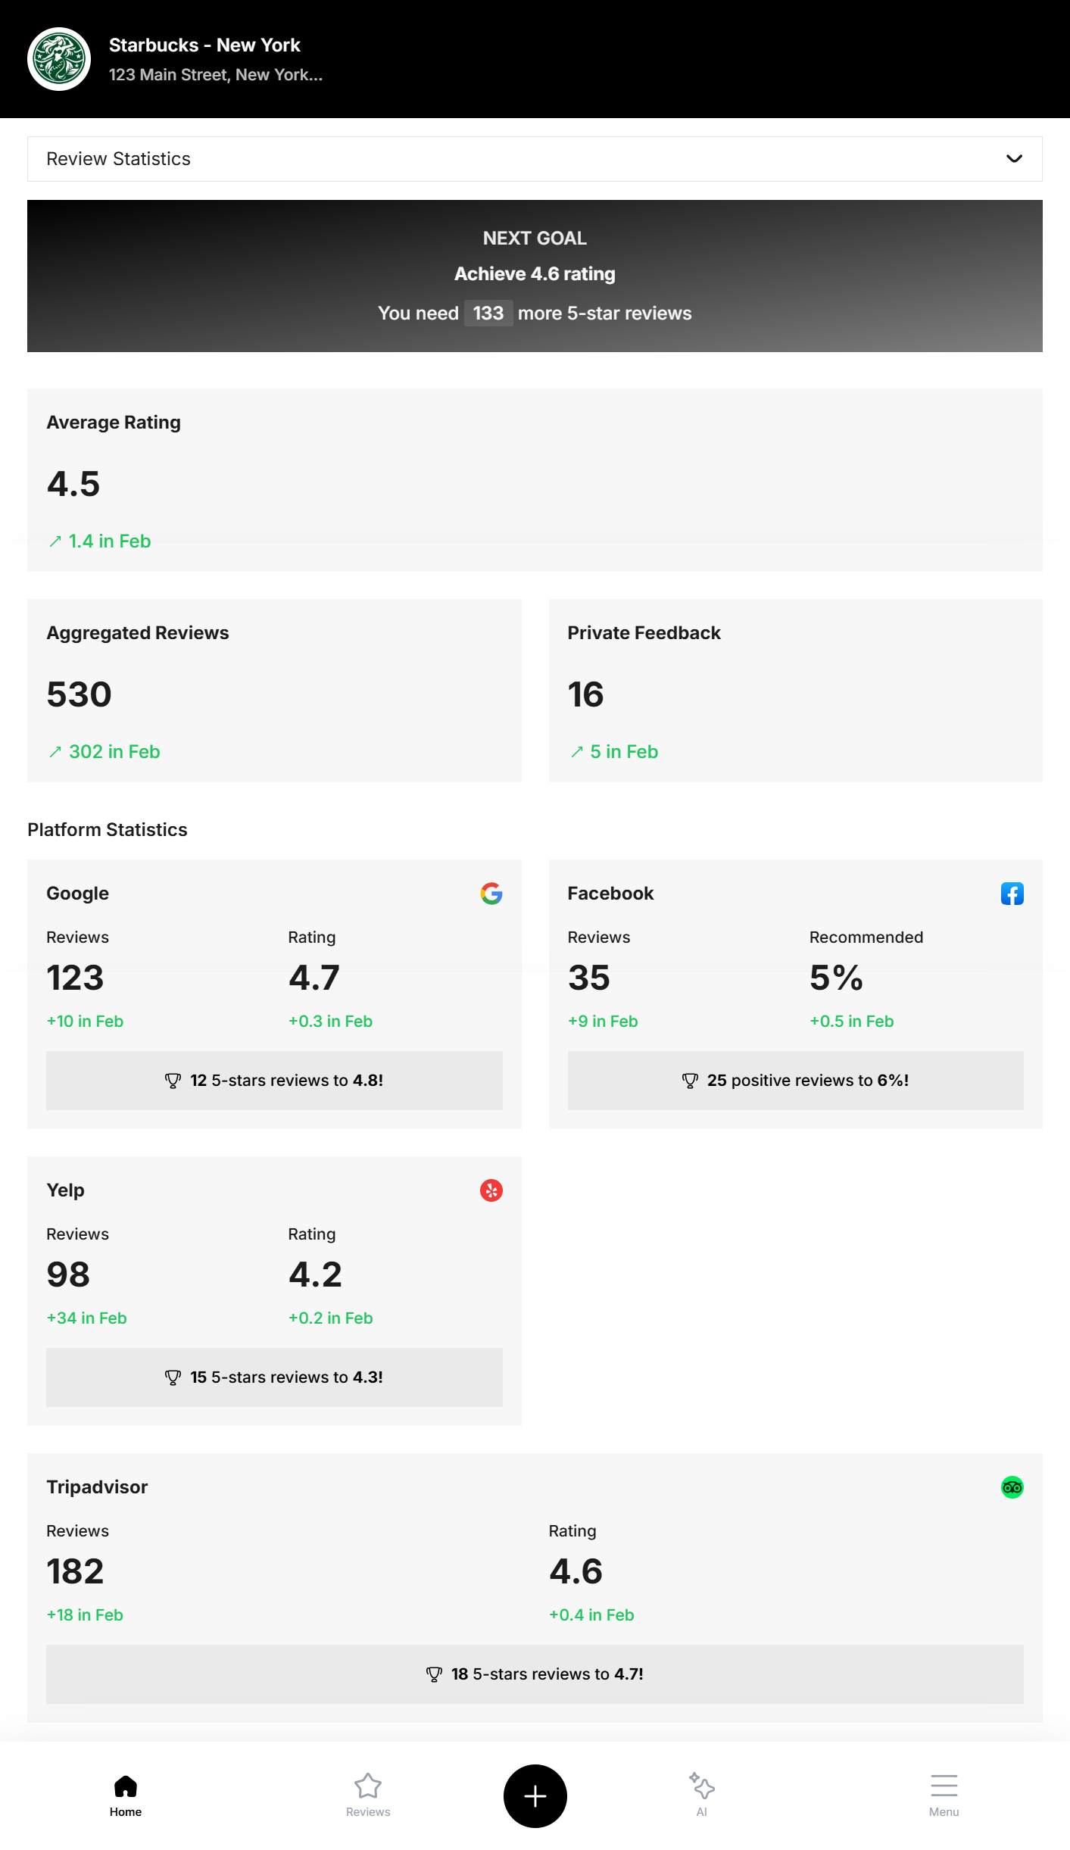Click the Starbucks logo avatar
This screenshot has width=1070, height=1850.
(x=59, y=59)
